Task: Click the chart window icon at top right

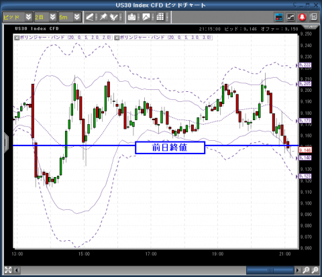Action: click(290, 17)
